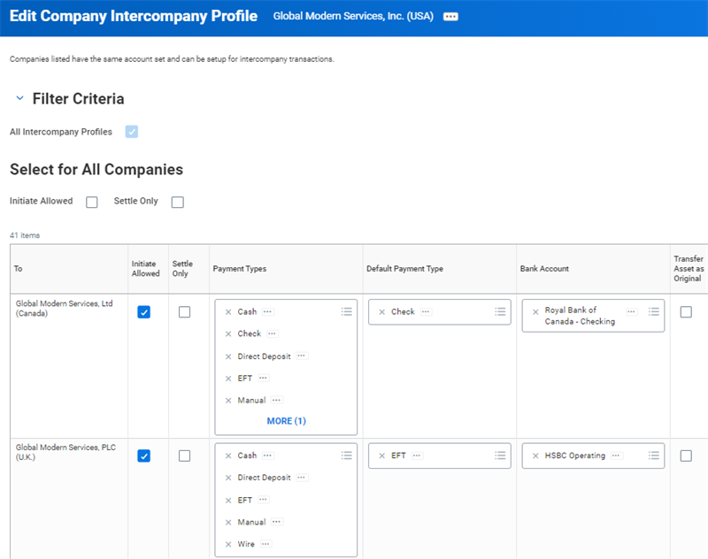
Task: Remove EFT from Canada payment types
Action: click(x=228, y=379)
